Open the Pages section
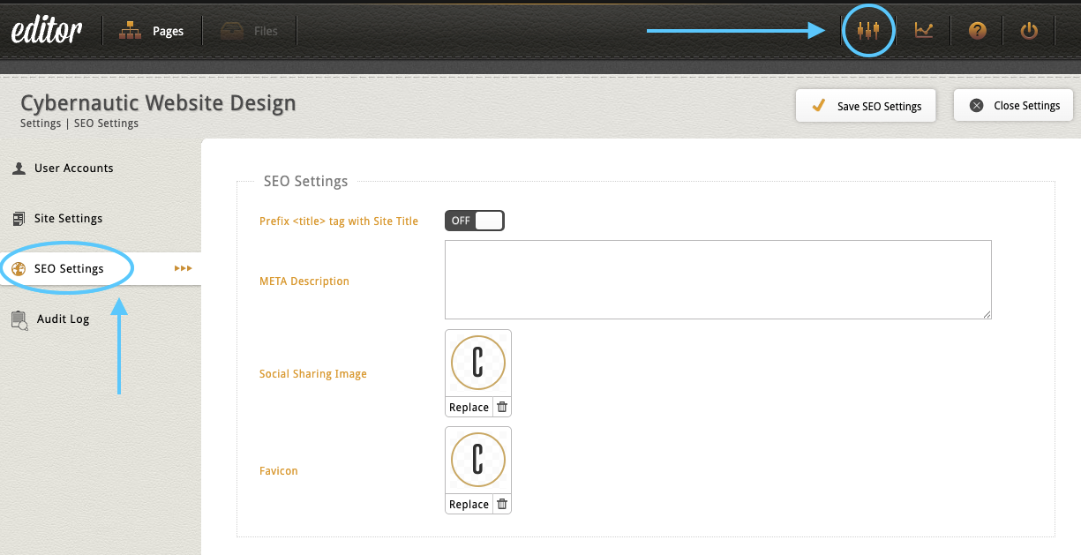The height and width of the screenshot is (555, 1081). click(x=152, y=31)
